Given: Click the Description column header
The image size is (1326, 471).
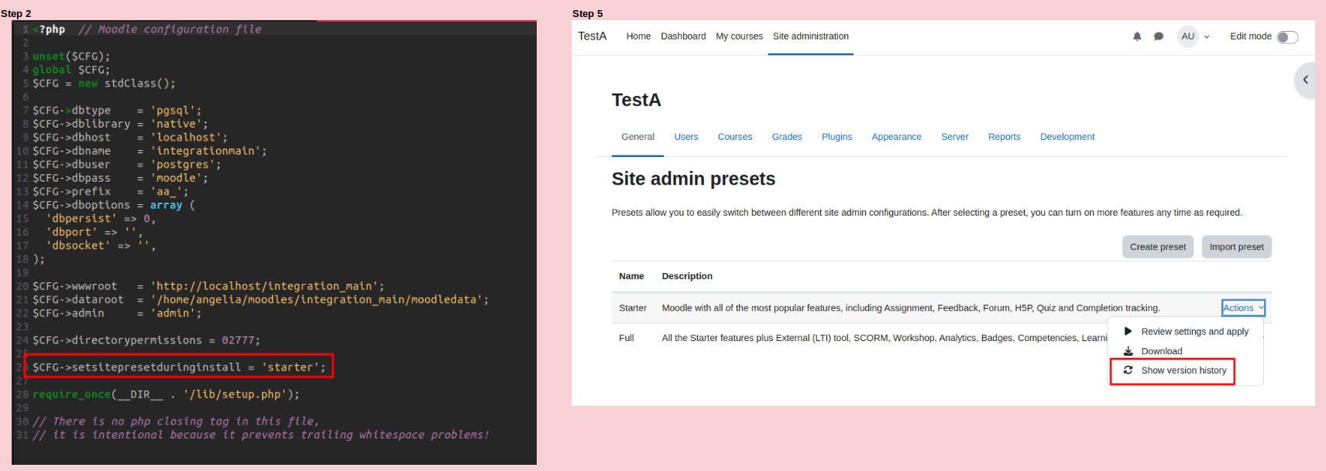Looking at the screenshot, I should [687, 276].
